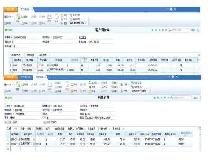
Task: Click the underlined sales department link in the sales order form
Action: tap(8, 114)
